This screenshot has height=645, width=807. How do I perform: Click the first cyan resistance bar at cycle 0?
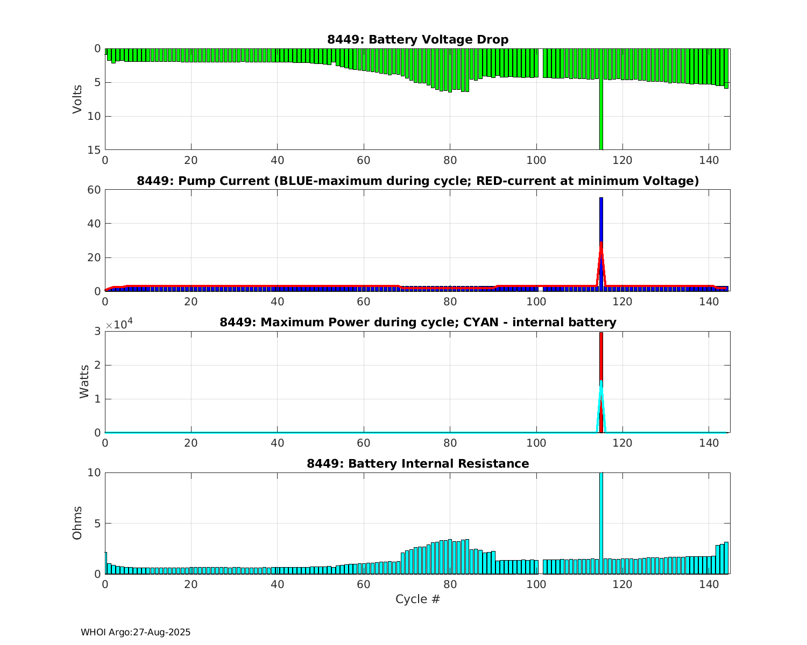[x=106, y=563]
